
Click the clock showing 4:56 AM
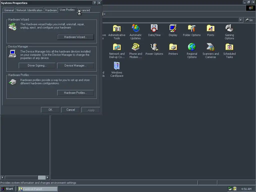(x=246, y=189)
